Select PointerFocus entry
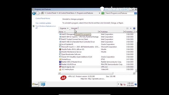Viewport: 169px width, 95px height. 66,59
